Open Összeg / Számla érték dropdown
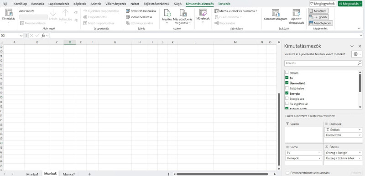365x176 pixels. tap(360, 158)
